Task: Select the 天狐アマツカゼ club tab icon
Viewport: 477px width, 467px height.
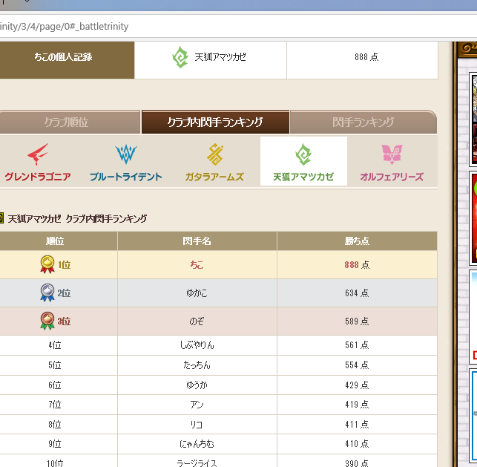Action: coord(303,154)
